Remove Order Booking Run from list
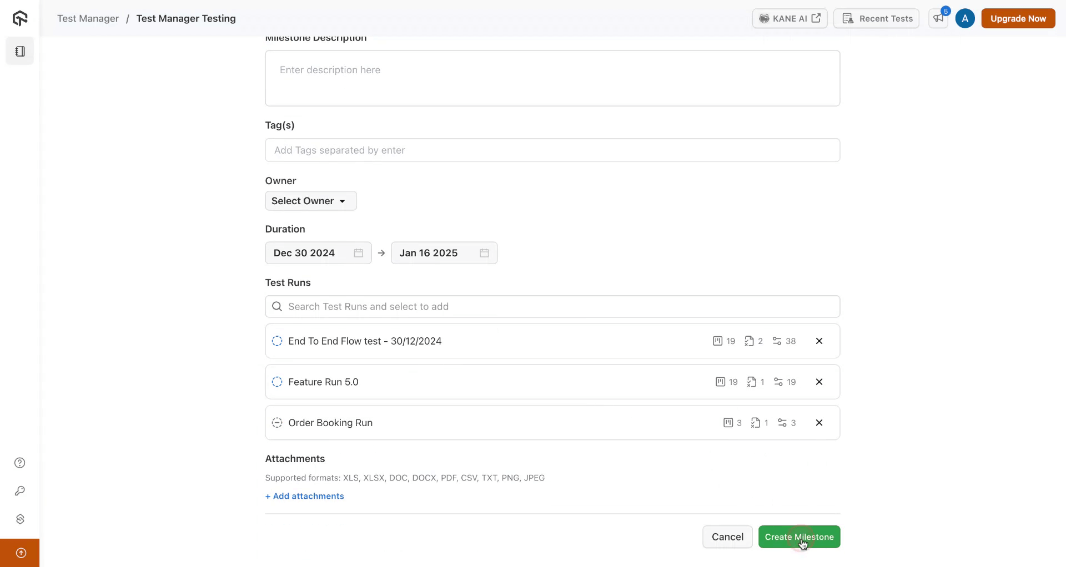1066x567 pixels. (x=819, y=423)
